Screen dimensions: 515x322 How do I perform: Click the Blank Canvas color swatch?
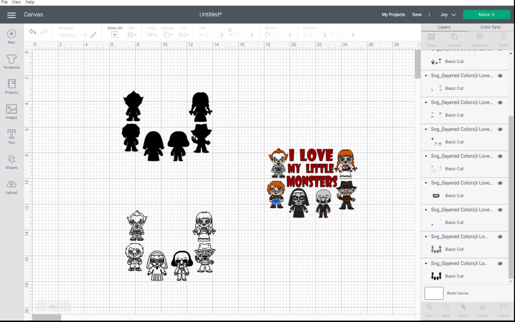tap(434, 293)
